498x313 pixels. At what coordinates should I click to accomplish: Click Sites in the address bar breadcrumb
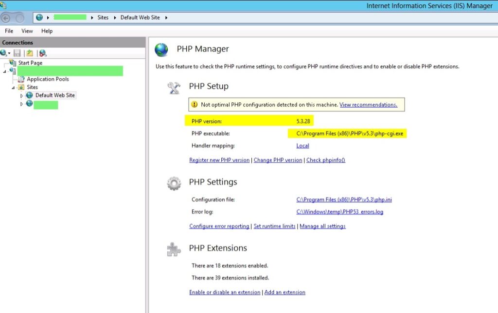point(103,17)
